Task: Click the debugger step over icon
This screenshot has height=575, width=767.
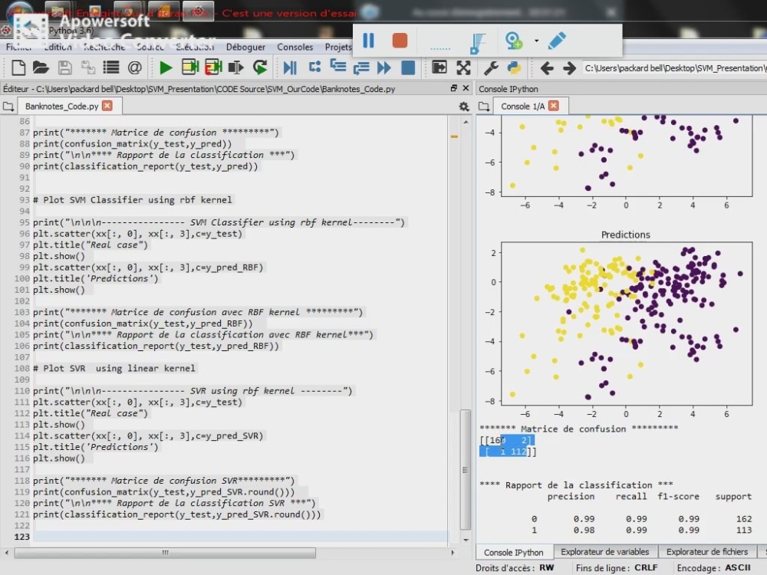Action: pos(314,67)
